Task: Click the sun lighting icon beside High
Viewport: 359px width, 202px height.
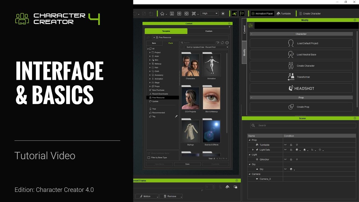Action: (223, 13)
